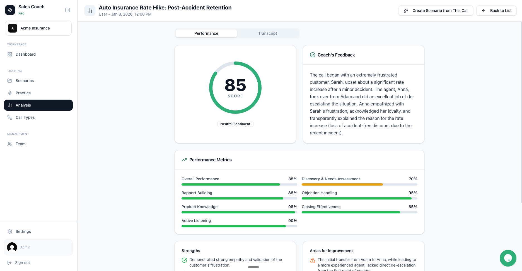
Task: Switch to the Transcript tab
Action: click(267, 33)
